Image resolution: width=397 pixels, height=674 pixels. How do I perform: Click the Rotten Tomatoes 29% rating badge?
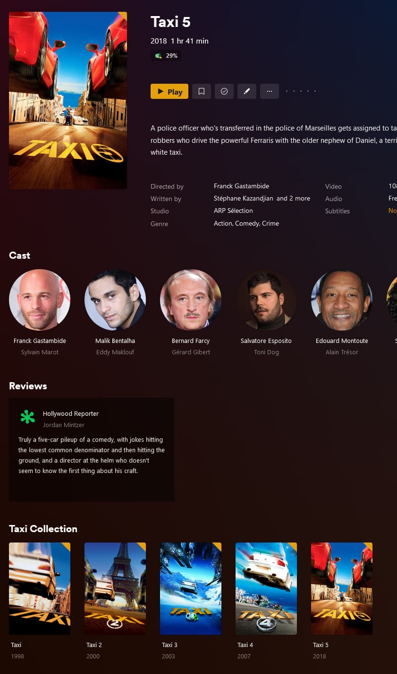(166, 56)
